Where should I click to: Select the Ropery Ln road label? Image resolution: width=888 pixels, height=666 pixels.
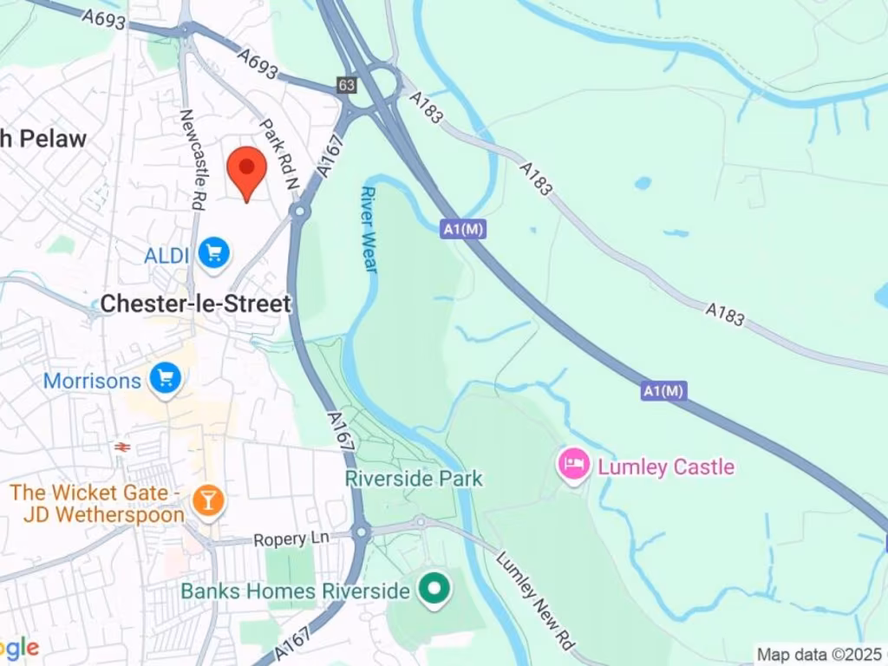point(291,539)
